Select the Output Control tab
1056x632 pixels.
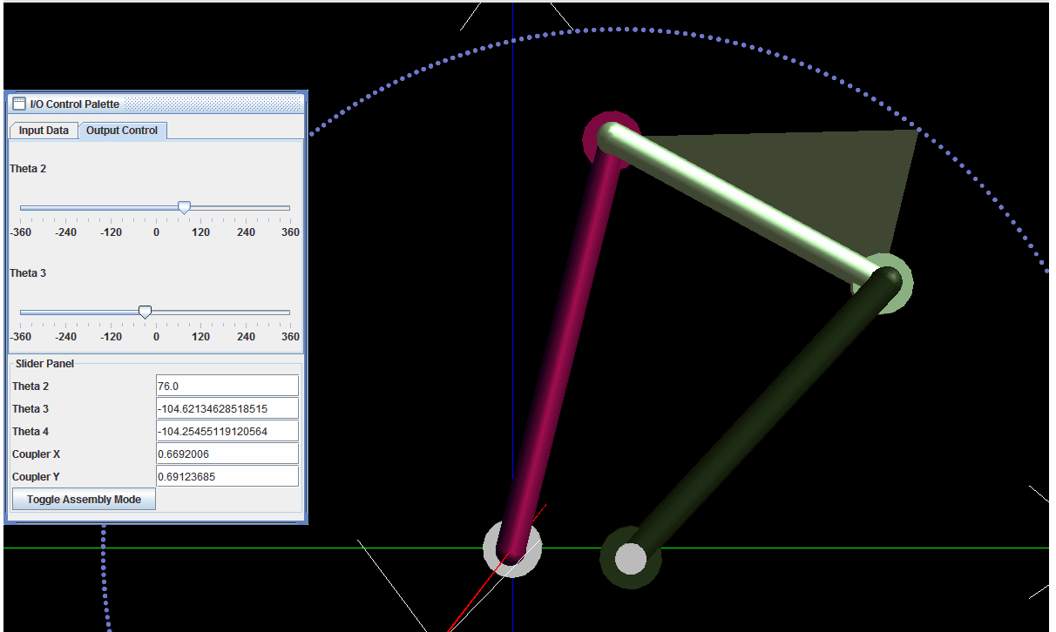[x=123, y=130]
